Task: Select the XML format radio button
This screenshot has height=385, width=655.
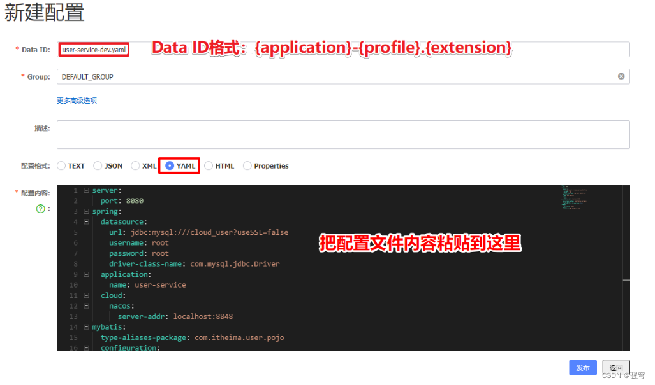Action: coord(135,165)
